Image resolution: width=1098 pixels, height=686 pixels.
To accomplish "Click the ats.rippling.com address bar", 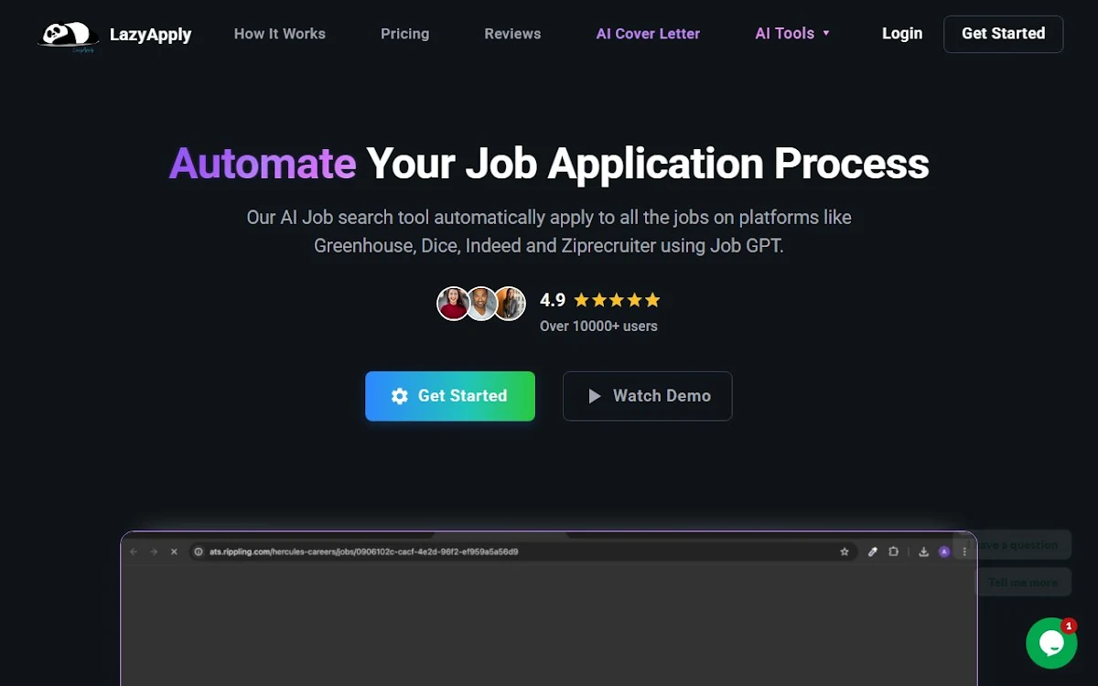I will click(x=522, y=552).
